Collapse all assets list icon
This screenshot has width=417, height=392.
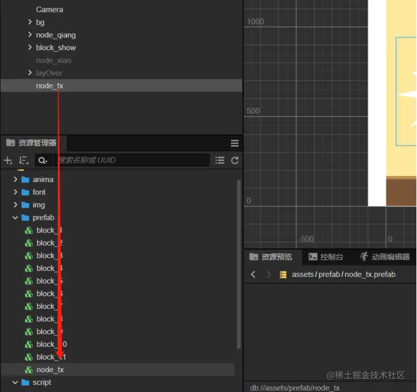tap(220, 160)
